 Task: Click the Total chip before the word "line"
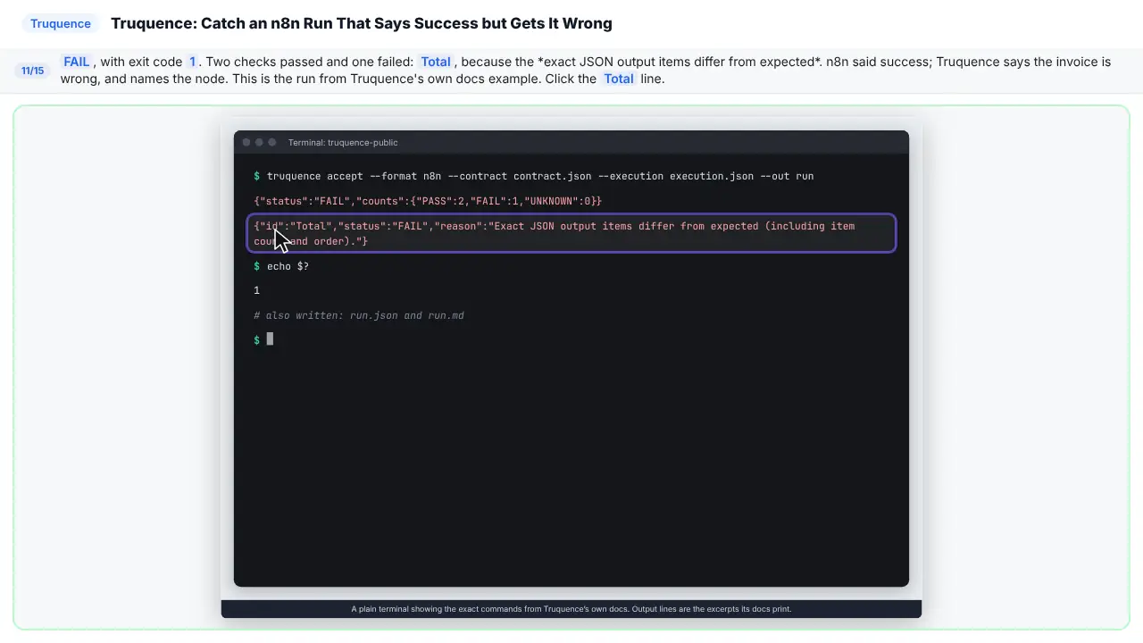(619, 79)
